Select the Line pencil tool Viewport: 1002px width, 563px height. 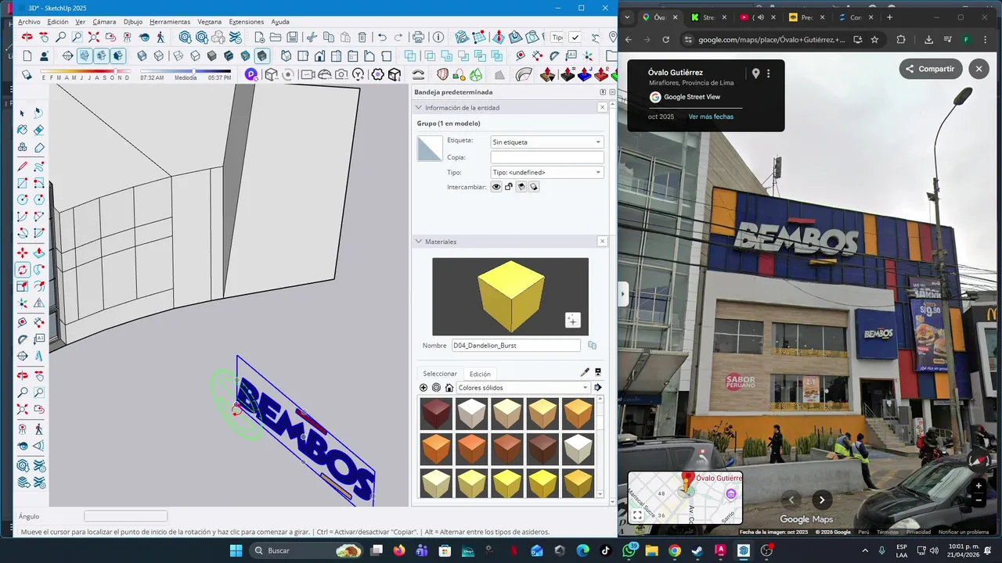(x=23, y=166)
